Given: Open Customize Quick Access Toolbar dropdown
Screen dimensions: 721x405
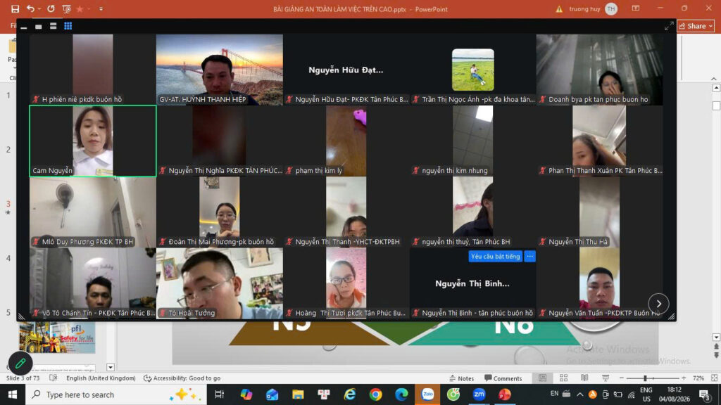Looking at the screenshot, I should pos(101,8).
